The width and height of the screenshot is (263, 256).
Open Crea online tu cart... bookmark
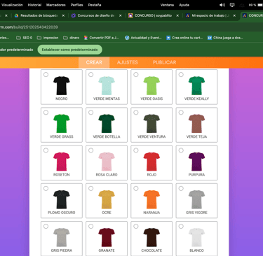click(184, 38)
